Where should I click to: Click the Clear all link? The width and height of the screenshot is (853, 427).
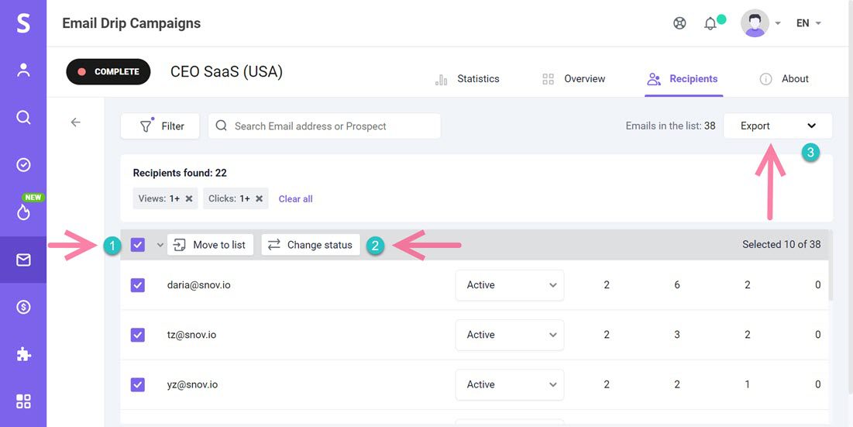pos(295,199)
